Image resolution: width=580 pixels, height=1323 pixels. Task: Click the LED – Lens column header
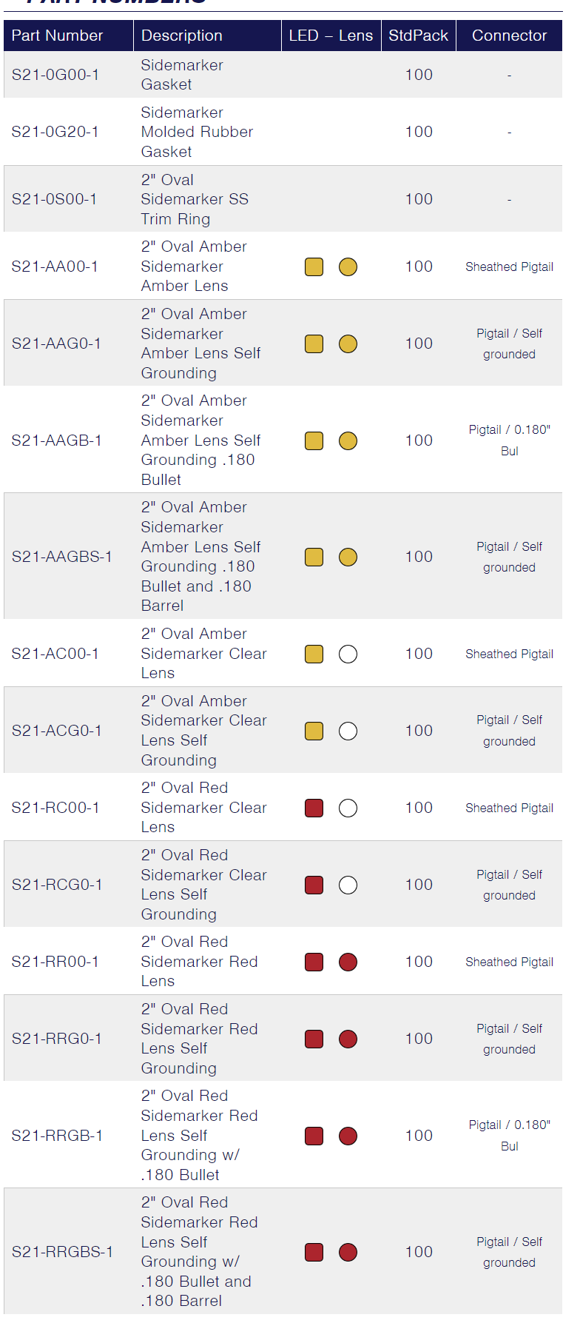tap(331, 36)
